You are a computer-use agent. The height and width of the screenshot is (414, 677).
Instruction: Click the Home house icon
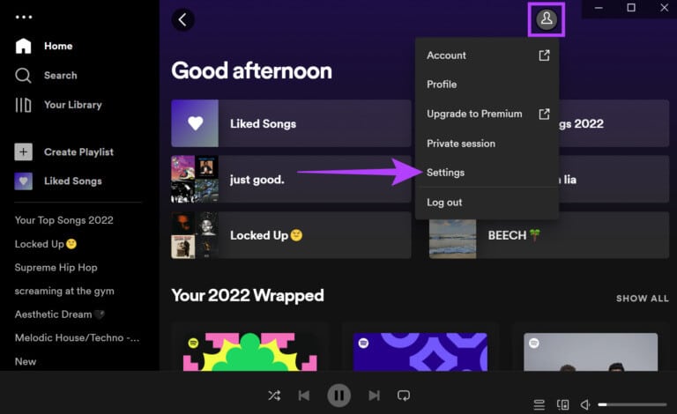pos(23,46)
